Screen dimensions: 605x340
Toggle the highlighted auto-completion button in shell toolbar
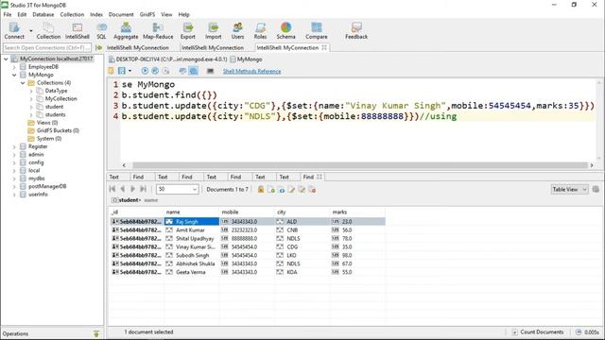[194, 71]
